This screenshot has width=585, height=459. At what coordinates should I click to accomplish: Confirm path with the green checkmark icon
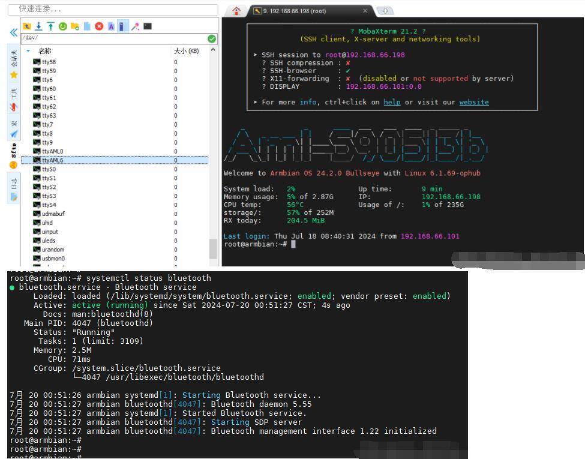point(212,39)
